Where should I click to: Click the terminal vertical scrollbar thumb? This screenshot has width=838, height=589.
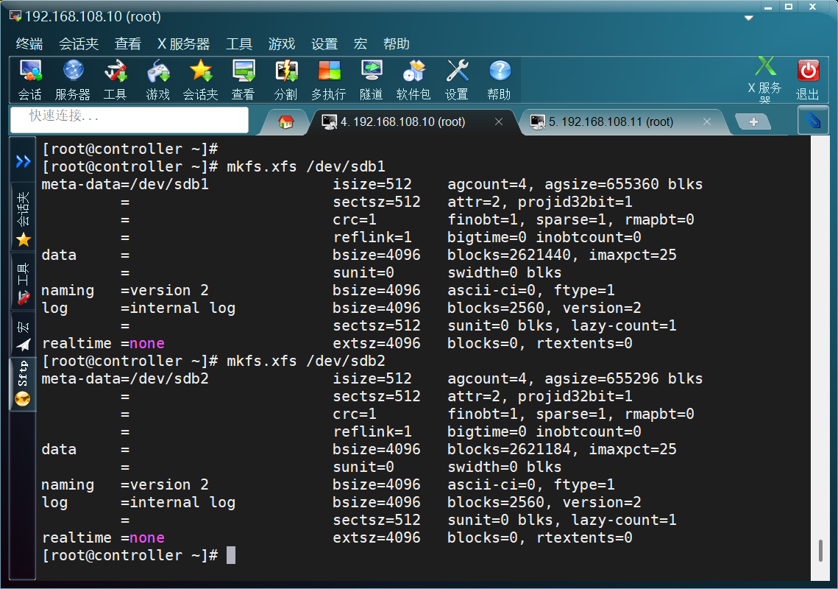pyautogui.click(x=820, y=551)
